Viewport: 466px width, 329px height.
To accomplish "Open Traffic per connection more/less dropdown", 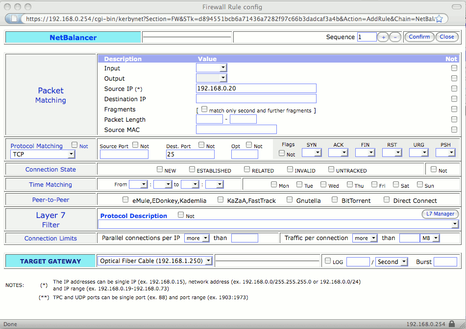I will (365, 238).
